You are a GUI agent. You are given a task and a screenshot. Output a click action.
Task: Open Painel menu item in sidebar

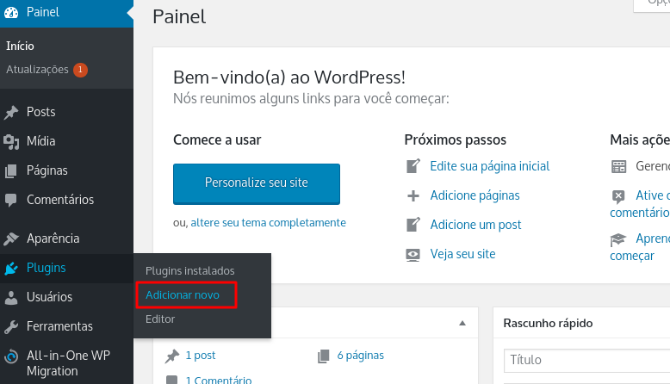click(66, 12)
